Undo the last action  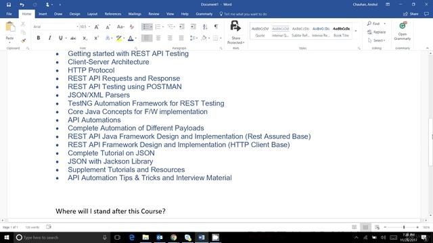[22, 5]
